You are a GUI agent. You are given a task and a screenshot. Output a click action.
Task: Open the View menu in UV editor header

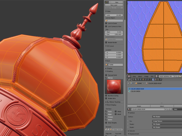click(x=134, y=76)
